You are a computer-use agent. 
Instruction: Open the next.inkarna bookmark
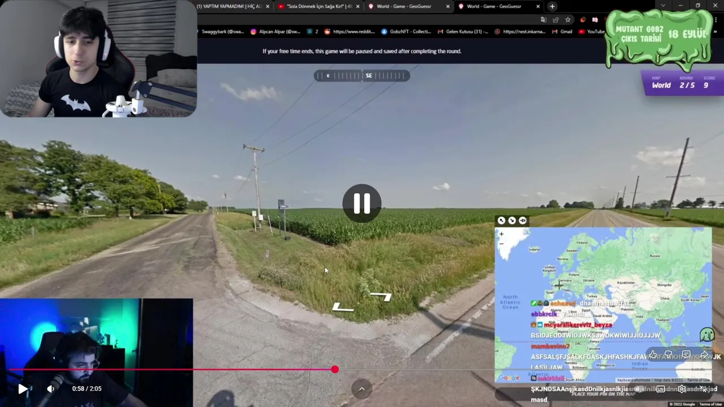coord(520,32)
